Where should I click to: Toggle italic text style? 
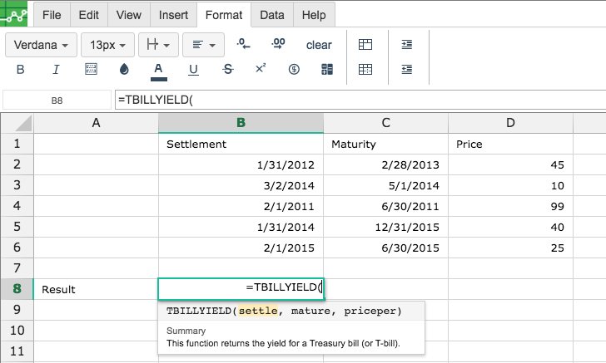coord(57,70)
